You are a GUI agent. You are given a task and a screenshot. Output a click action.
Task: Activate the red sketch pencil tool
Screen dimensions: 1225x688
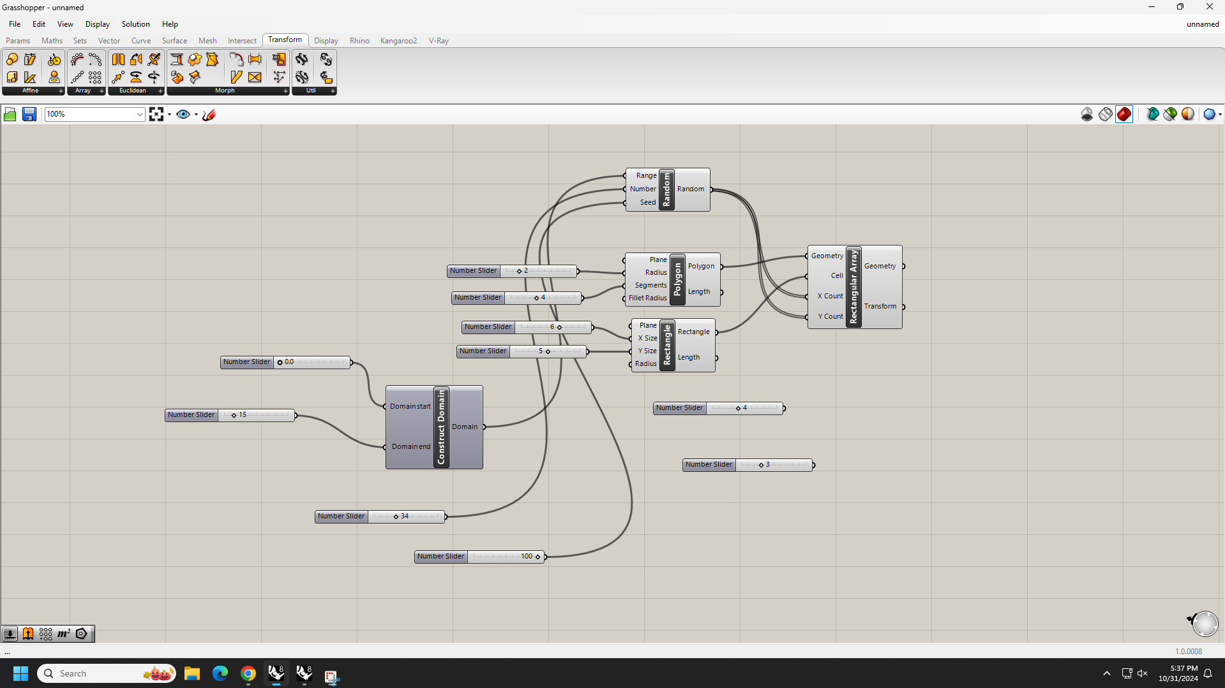pyautogui.click(x=209, y=114)
